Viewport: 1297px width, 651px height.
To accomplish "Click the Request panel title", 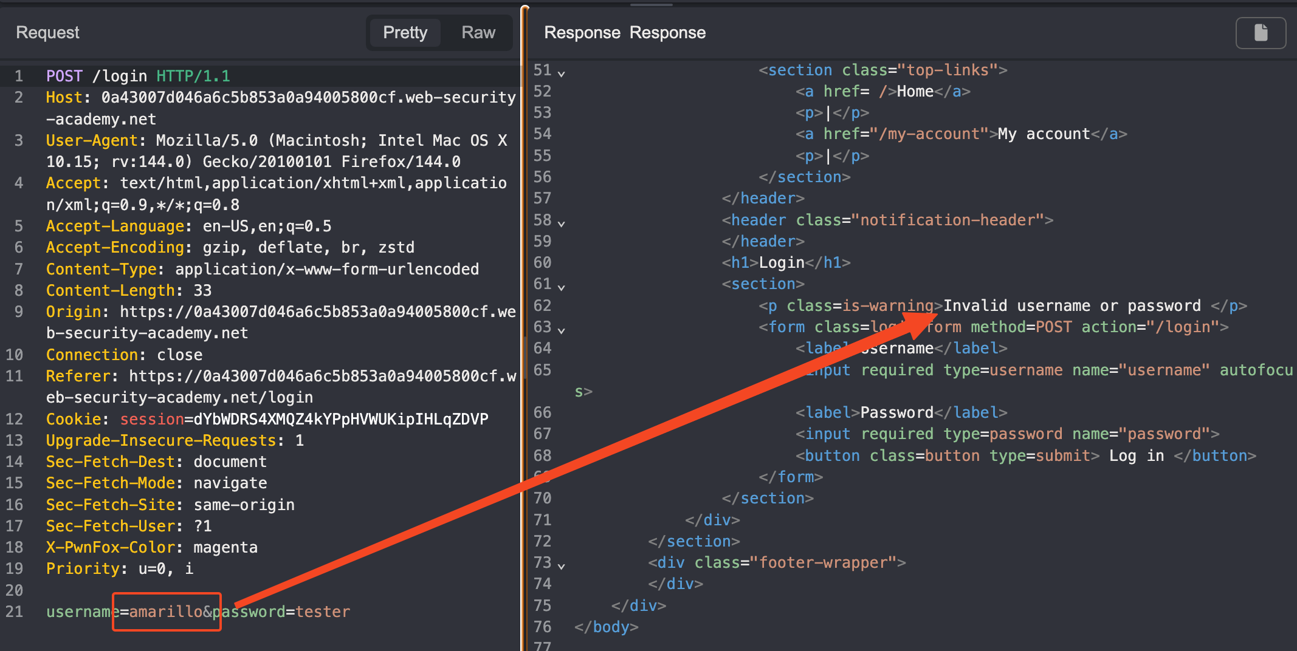I will click(47, 33).
